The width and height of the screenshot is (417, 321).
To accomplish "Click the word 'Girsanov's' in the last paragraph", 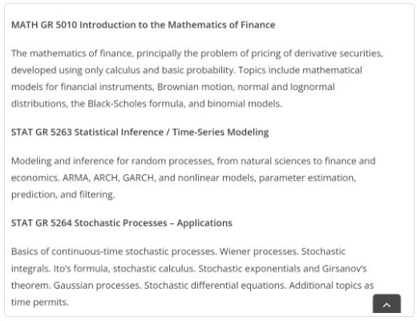I will [345, 269].
